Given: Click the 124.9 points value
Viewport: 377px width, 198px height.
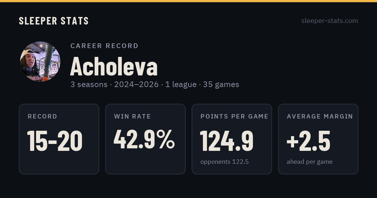Looking at the screenshot, I should (227, 141).
